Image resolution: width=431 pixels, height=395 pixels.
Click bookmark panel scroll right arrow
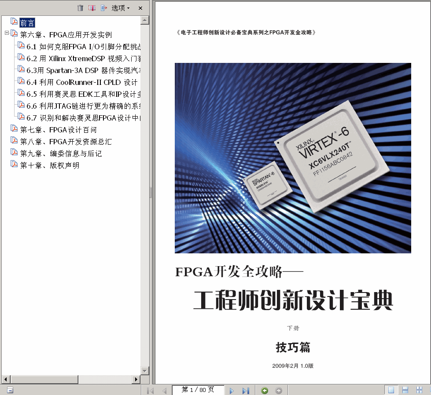click(x=136, y=379)
